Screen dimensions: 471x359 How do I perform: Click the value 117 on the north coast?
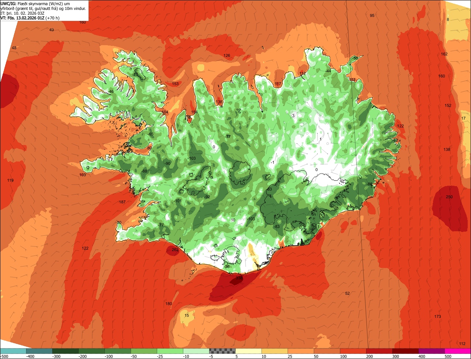(278, 84)
